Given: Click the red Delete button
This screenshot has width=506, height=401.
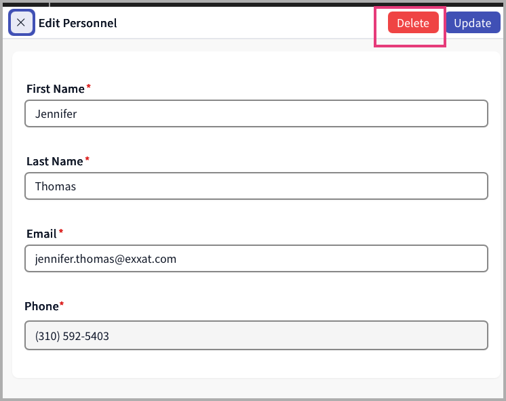Looking at the screenshot, I should pyautogui.click(x=413, y=23).
